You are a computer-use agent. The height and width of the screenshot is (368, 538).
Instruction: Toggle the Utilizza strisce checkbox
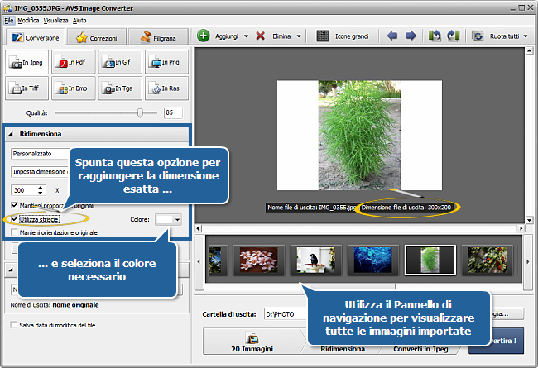coord(16,219)
